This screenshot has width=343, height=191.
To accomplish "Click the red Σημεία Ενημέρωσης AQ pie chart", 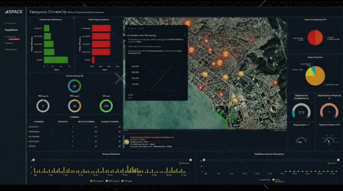I will (315, 38).
